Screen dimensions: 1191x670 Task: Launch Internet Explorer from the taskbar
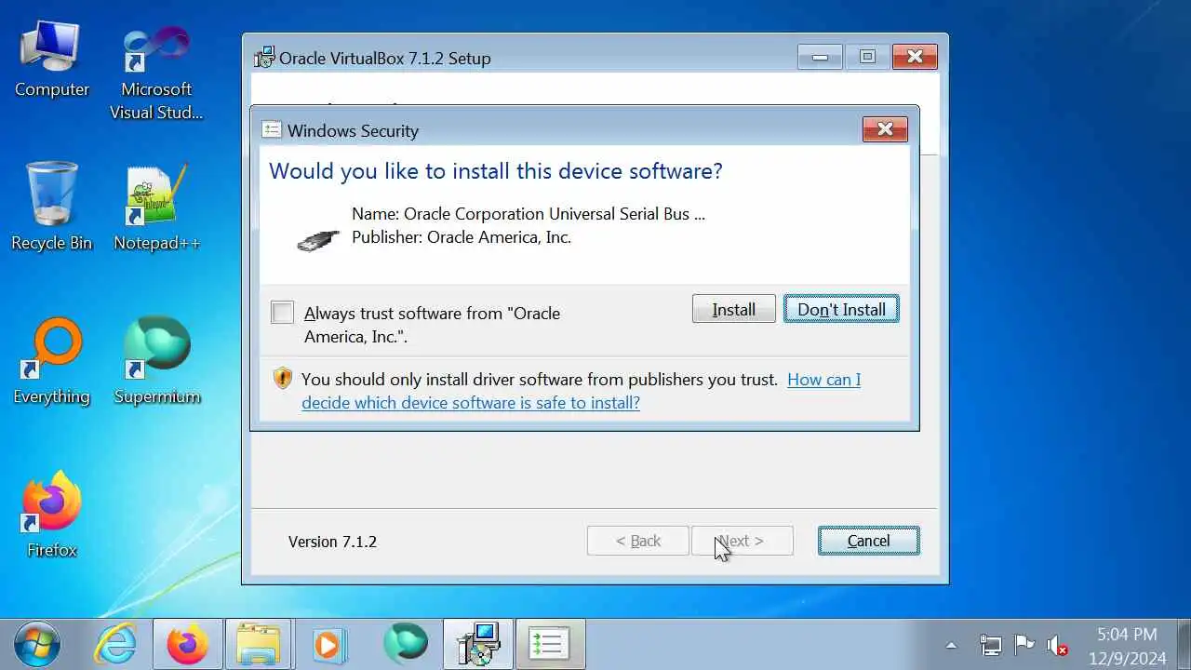[117, 644]
